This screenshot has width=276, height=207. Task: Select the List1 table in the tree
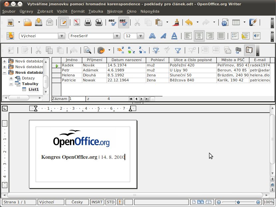pos(33,89)
